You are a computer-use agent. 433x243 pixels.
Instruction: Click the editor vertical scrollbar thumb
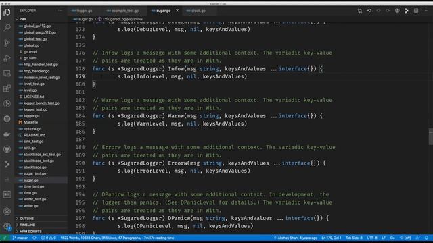click(x=430, y=136)
